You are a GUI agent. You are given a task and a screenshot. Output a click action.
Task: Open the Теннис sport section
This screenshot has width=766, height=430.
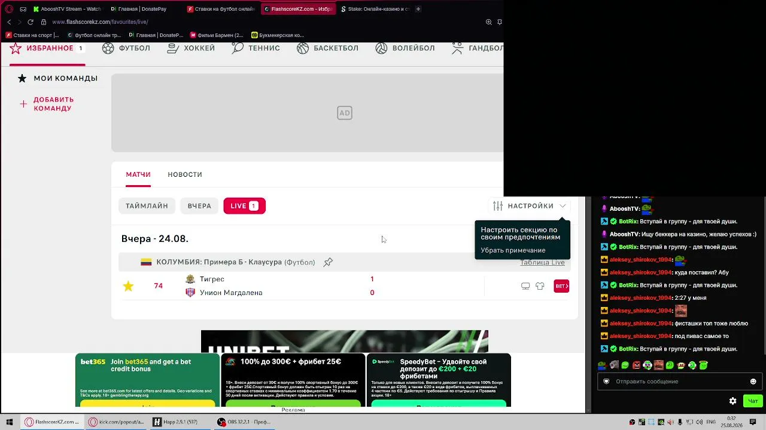[x=256, y=48]
